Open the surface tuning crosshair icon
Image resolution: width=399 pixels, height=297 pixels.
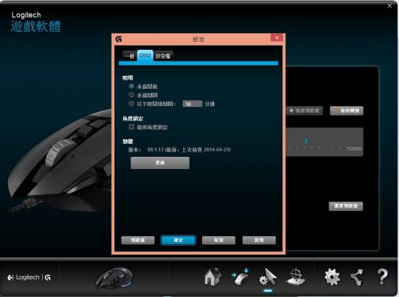point(295,277)
